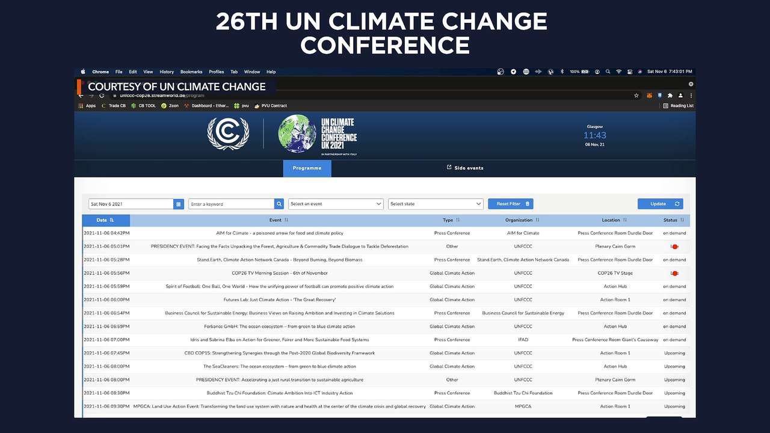Open Chrome's three-dot menu
The image size is (770, 433).
tap(691, 95)
